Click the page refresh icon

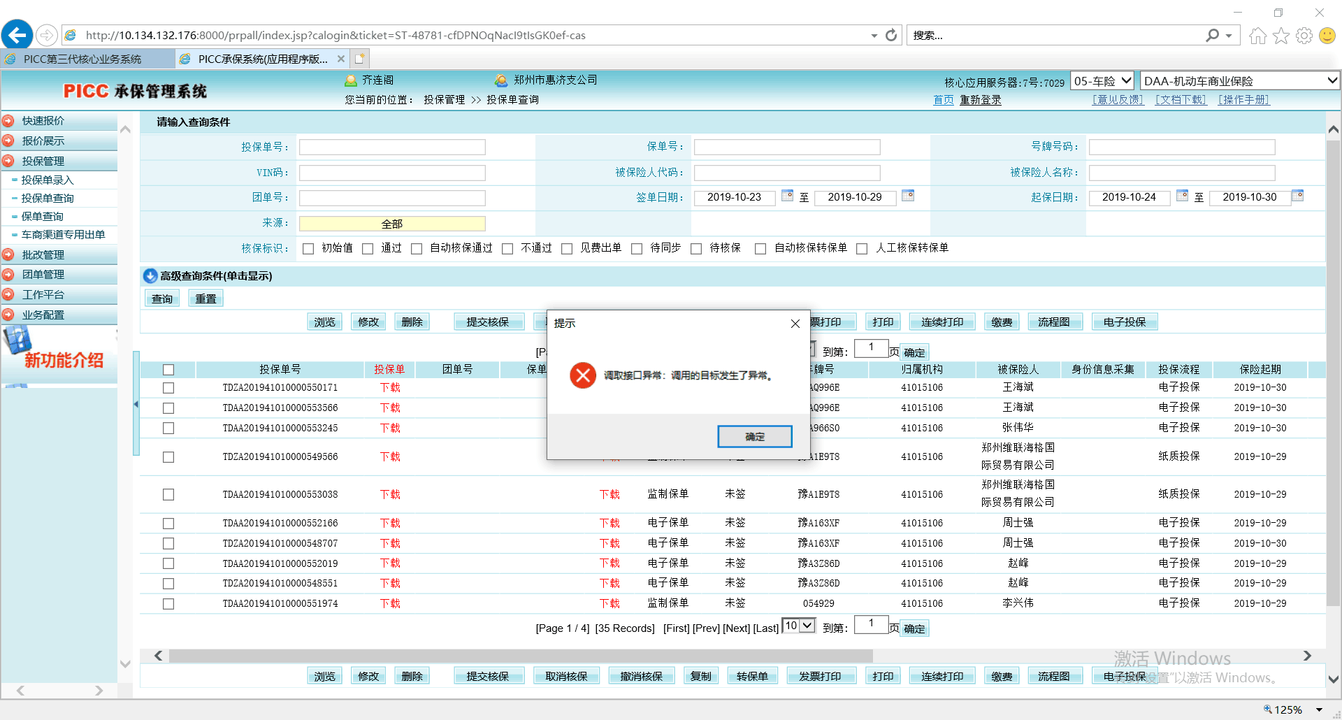(891, 35)
